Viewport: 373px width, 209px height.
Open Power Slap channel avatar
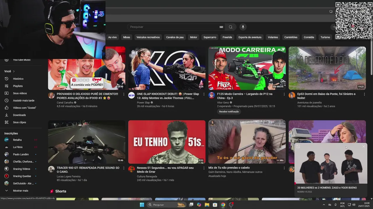[x=131, y=96]
